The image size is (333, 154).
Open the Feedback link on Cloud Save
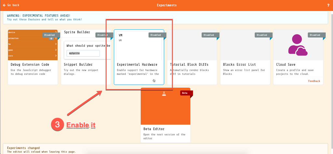click(x=314, y=81)
